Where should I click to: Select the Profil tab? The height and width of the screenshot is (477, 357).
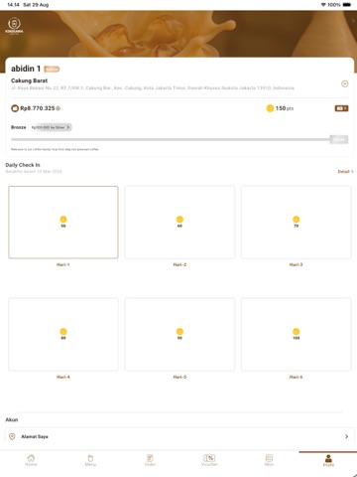(x=328, y=460)
